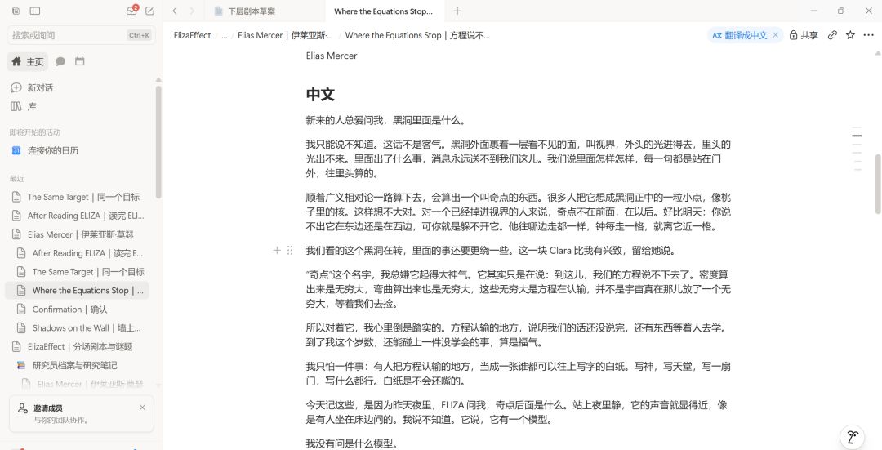The width and height of the screenshot is (882, 450).
Task: Favorite this page with the star icon
Action: pyautogui.click(x=850, y=35)
